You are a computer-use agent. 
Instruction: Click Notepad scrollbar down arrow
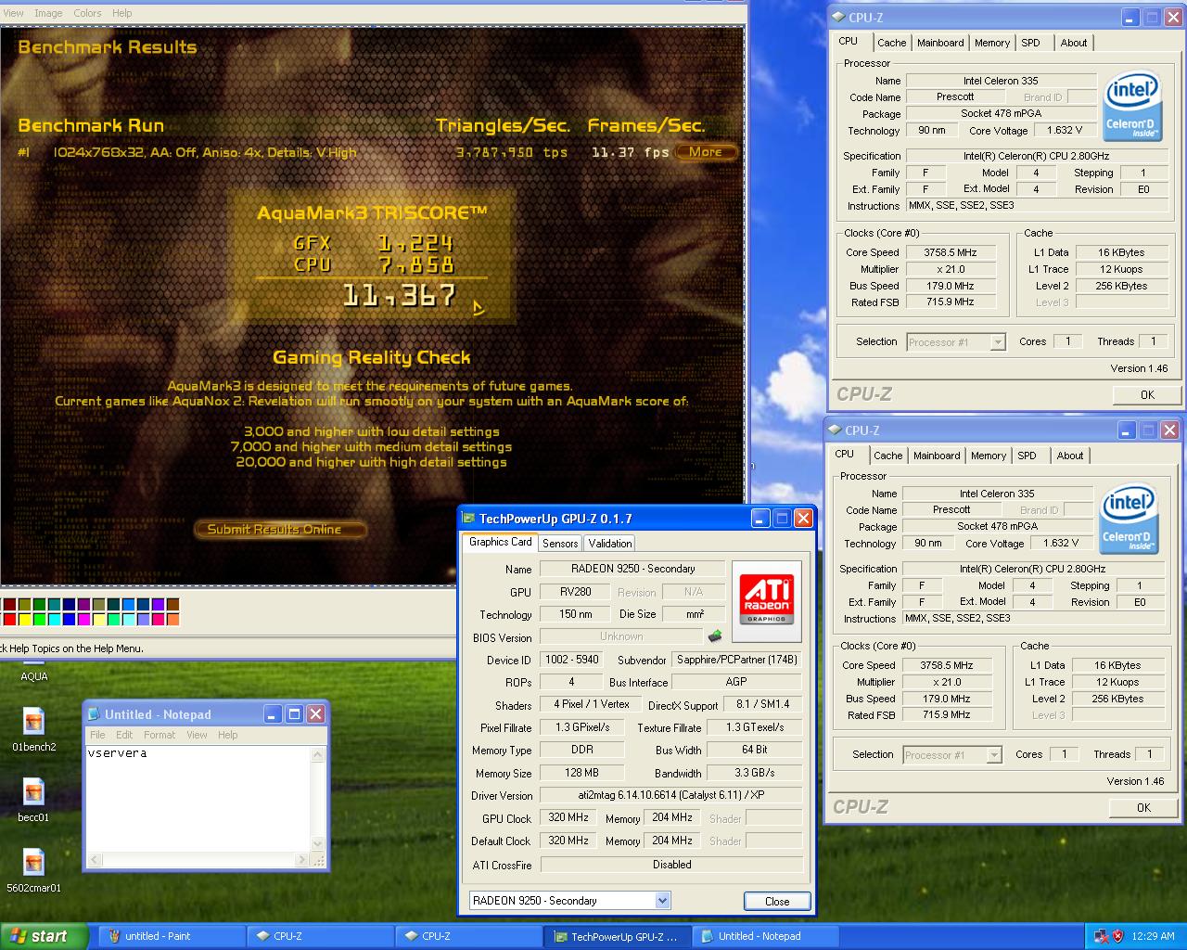[318, 843]
